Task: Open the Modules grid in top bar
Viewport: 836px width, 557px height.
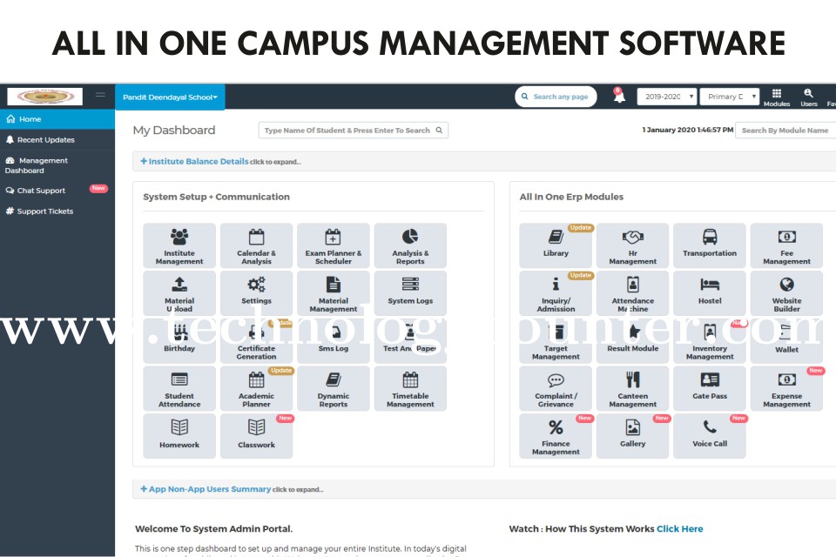Action: [x=777, y=97]
